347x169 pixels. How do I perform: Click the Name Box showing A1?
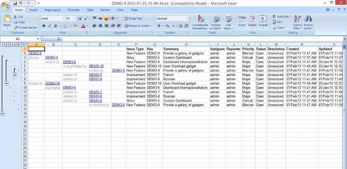[x=18, y=39]
